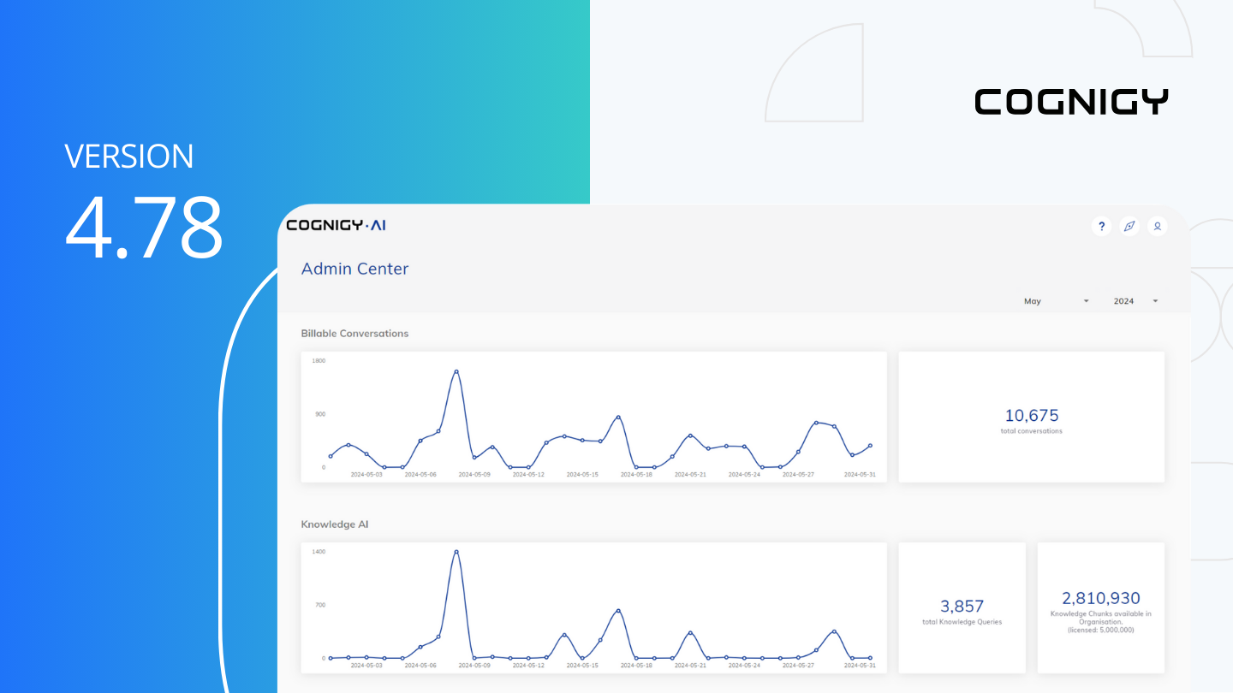This screenshot has width=1233, height=693.
Task: Open the user profile icon
Action: pos(1158,226)
